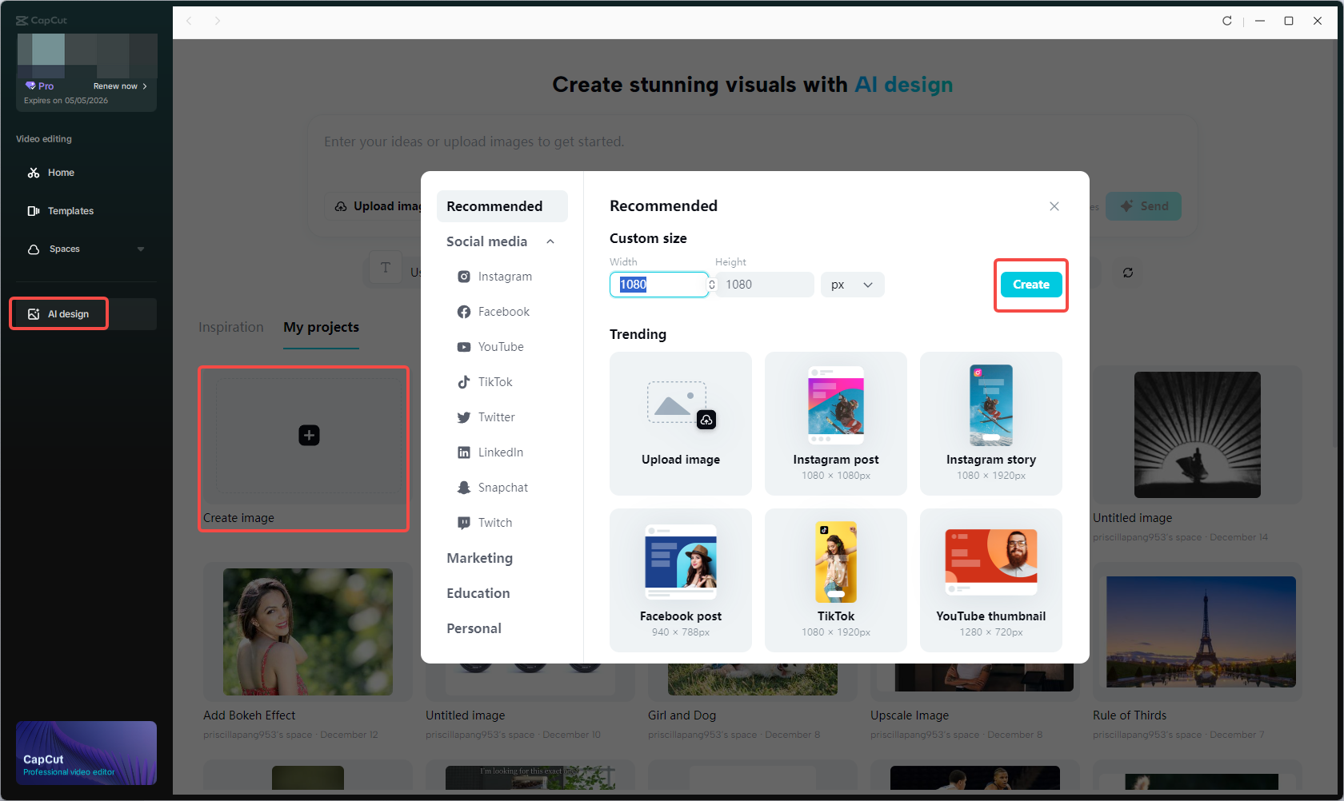Select the Instagram icon under Social media

click(464, 276)
